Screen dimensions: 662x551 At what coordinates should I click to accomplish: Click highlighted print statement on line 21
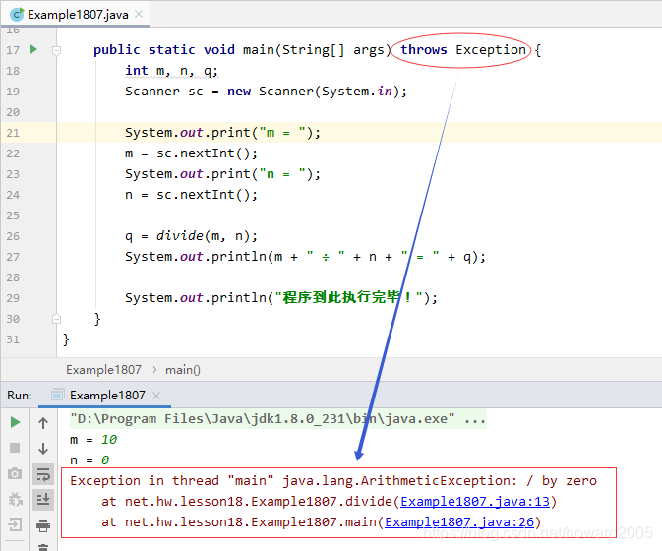pos(222,133)
